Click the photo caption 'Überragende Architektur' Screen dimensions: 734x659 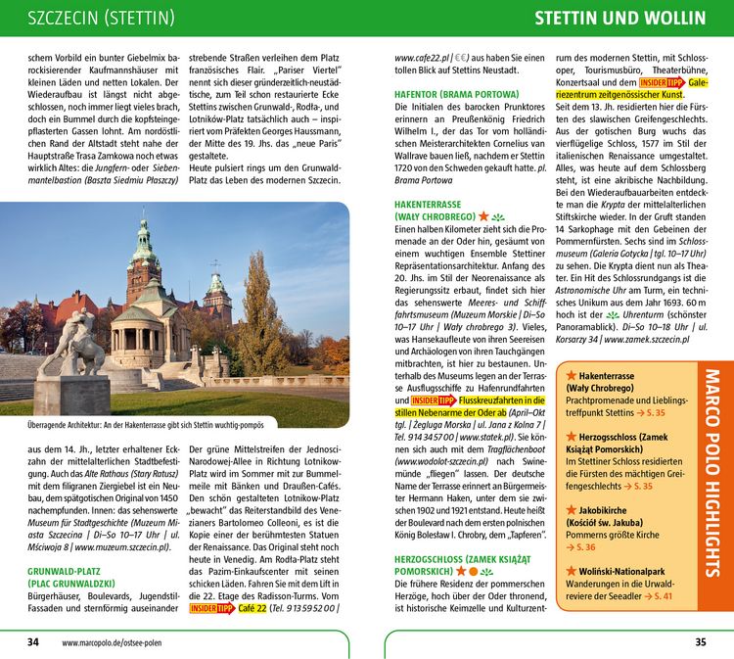click(x=146, y=425)
